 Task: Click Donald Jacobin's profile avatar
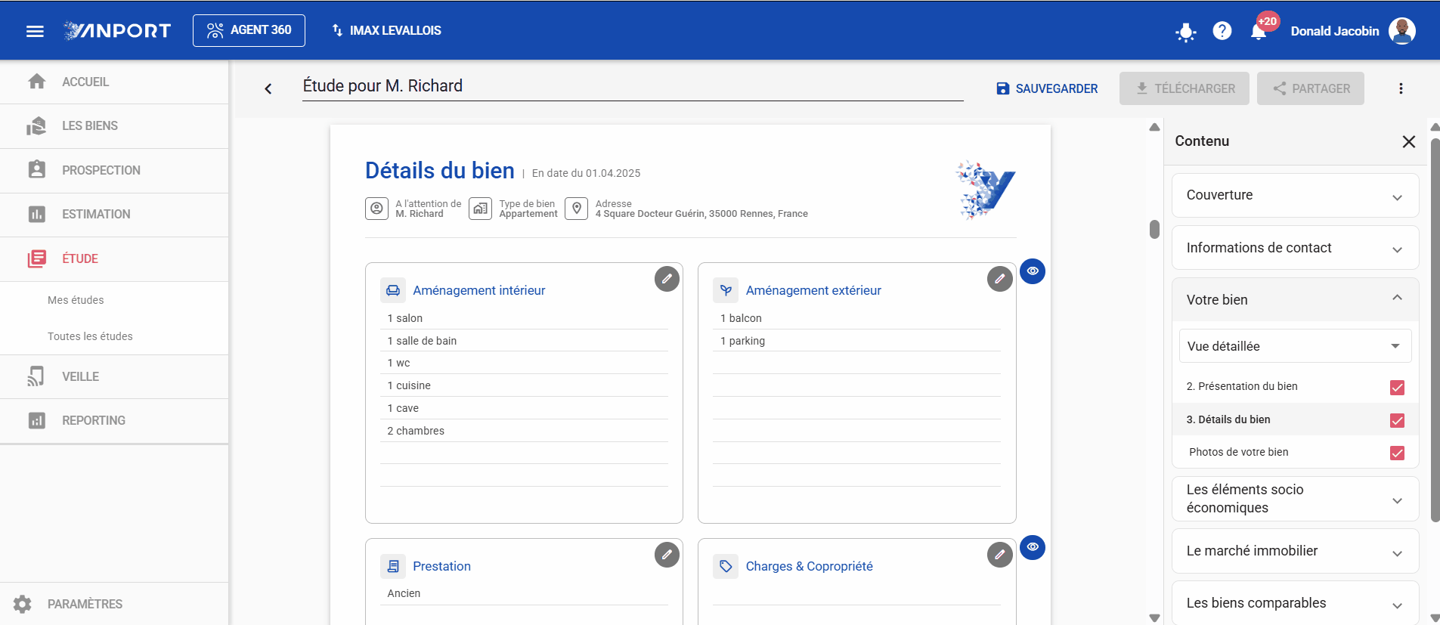(x=1402, y=31)
